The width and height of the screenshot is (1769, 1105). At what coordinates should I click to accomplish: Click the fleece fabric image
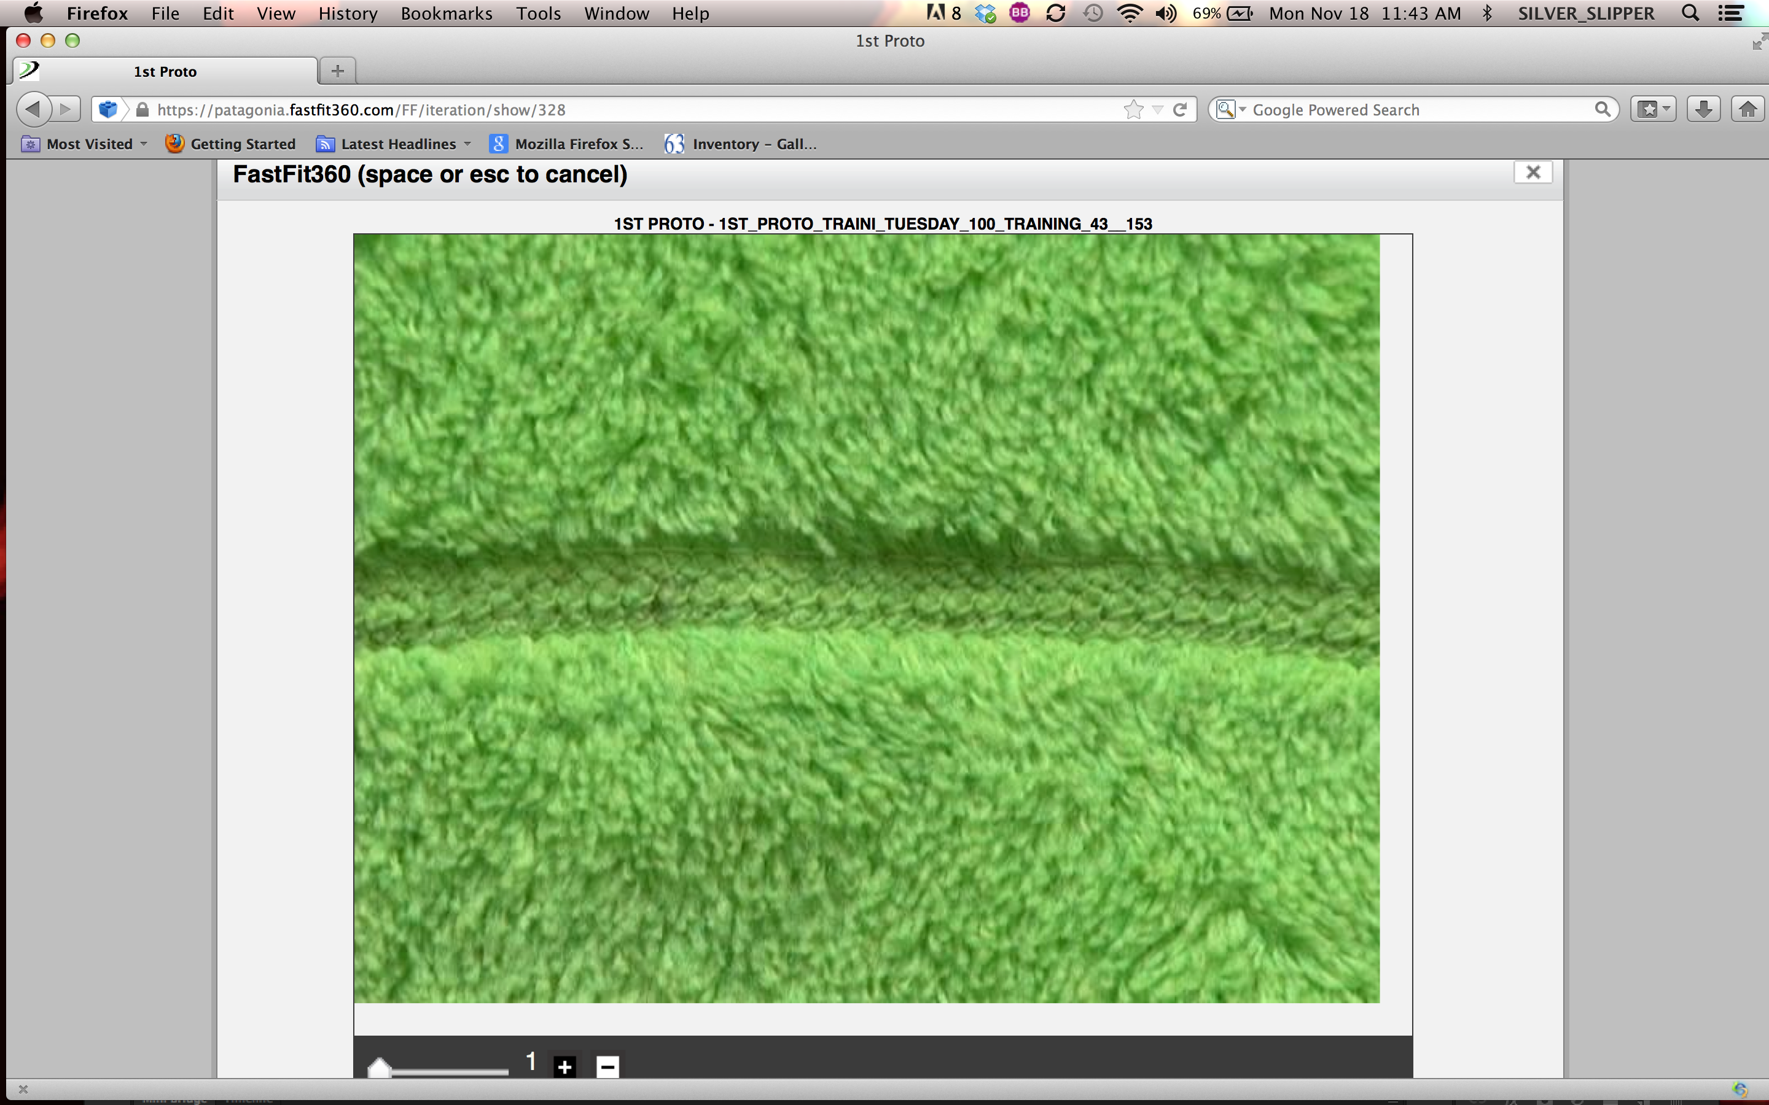point(866,618)
